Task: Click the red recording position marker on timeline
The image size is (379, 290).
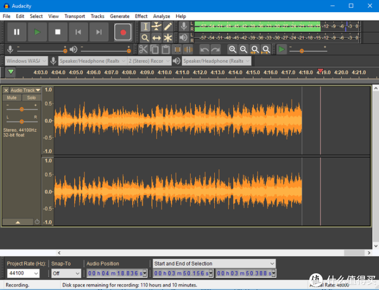Action: 320,71
